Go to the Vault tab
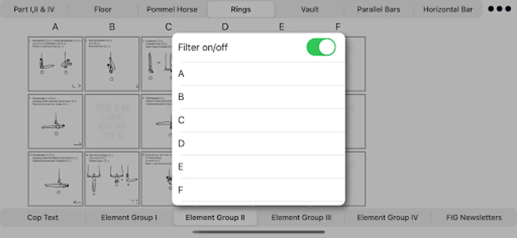The width and height of the screenshot is (517, 238). (309, 10)
